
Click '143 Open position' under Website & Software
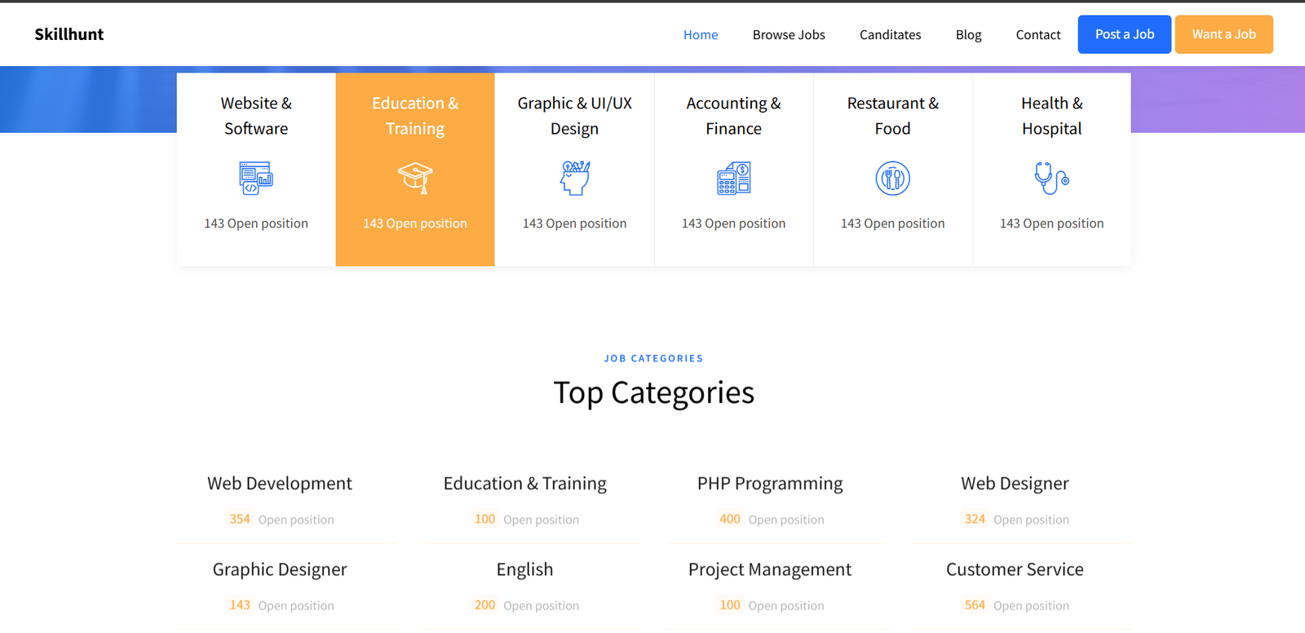click(256, 224)
